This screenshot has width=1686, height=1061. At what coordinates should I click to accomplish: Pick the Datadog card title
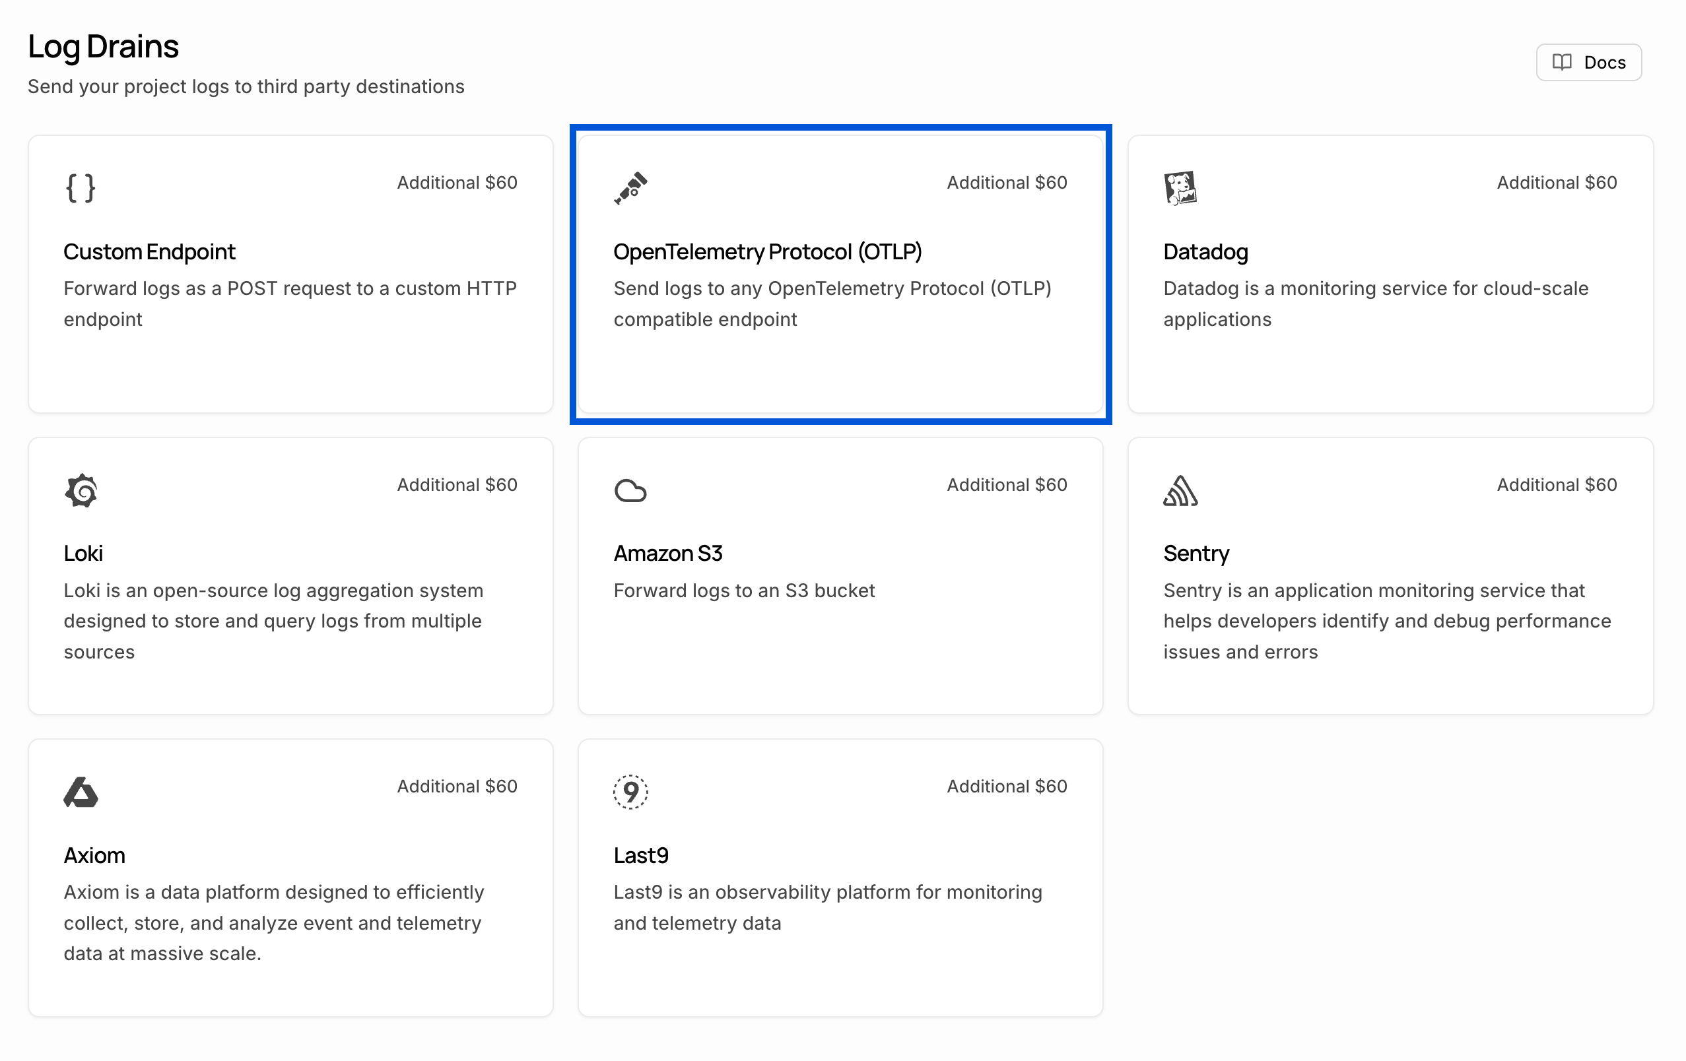click(x=1205, y=252)
